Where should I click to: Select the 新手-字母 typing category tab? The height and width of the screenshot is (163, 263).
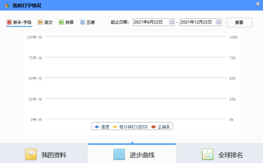(19, 22)
